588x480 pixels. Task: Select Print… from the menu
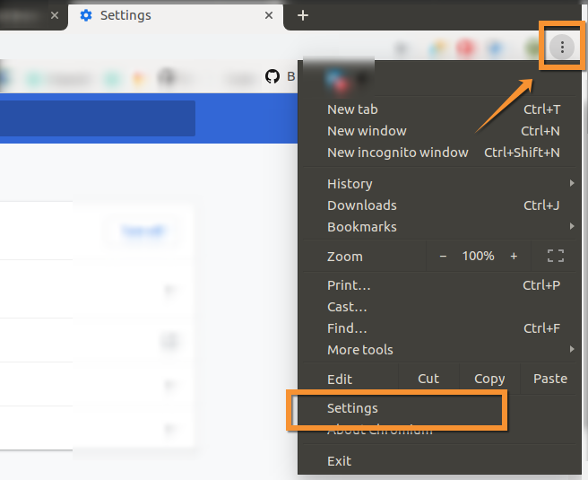(x=349, y=285)
